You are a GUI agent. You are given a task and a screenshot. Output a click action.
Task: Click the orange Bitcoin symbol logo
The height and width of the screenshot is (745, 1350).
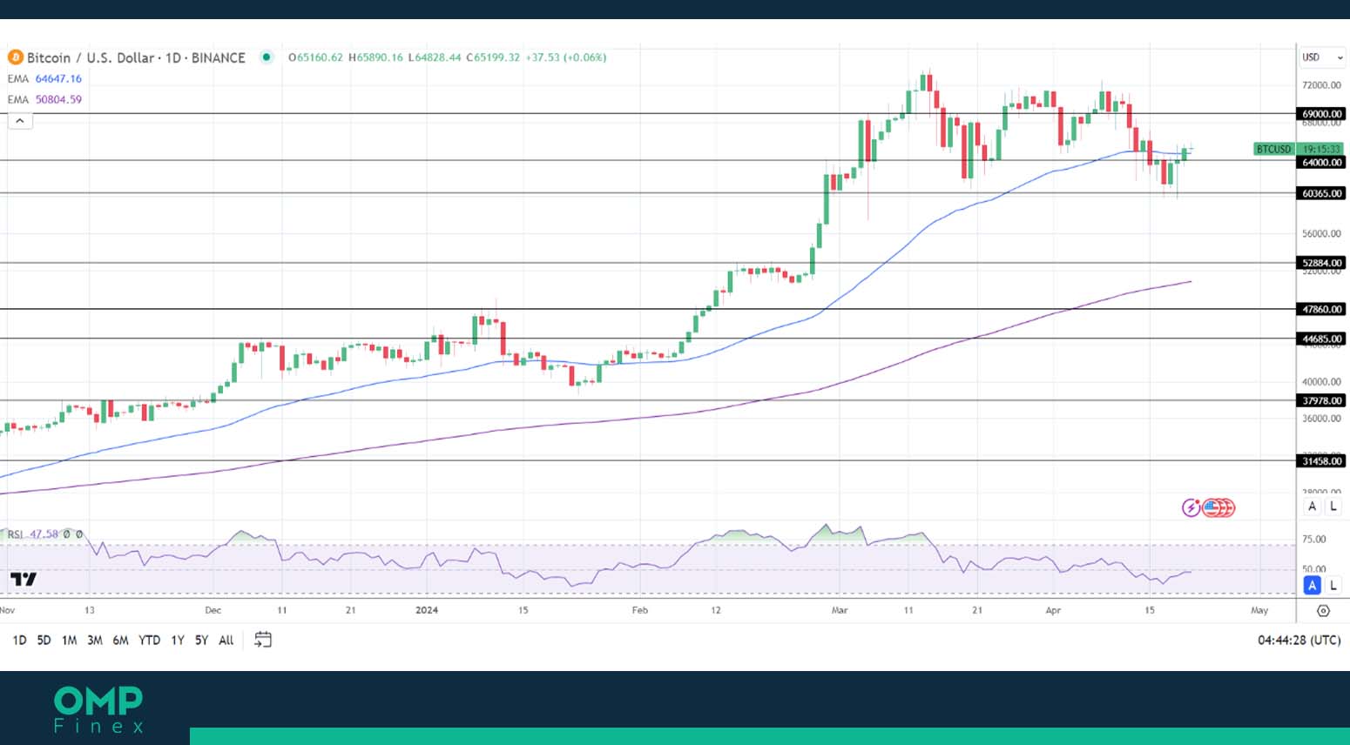15,57
